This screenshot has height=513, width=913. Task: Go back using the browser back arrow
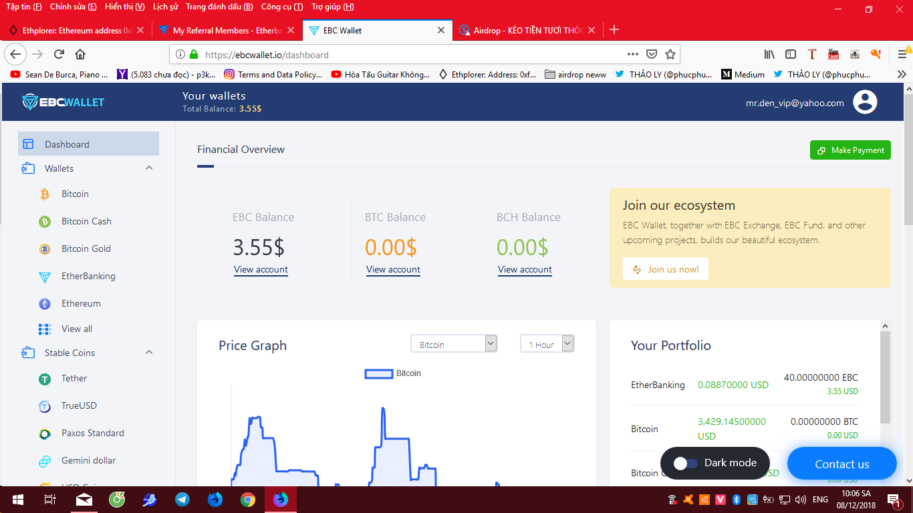[16, 54]
